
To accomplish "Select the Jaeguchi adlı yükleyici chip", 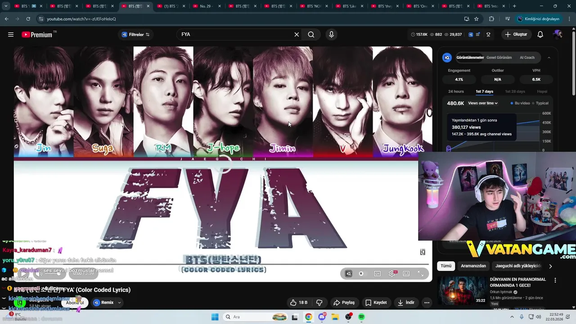I will (x=518, y=266).
